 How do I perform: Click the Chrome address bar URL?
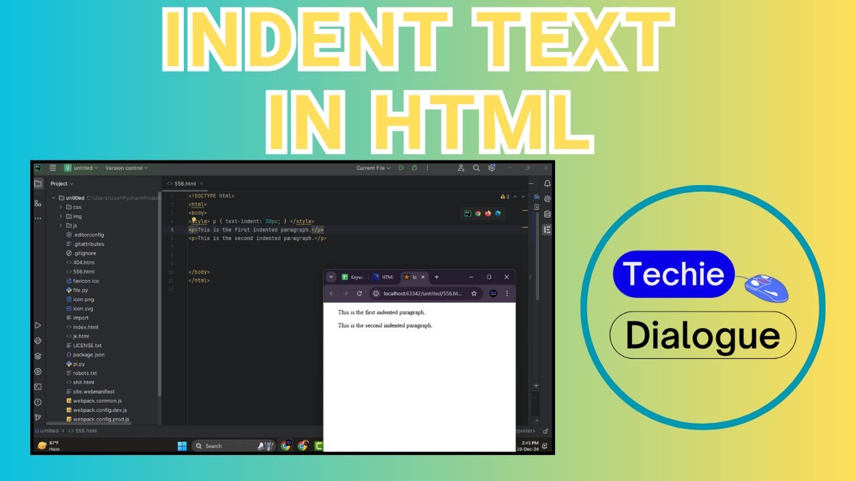pyautogui.click(x=423, y=293)
